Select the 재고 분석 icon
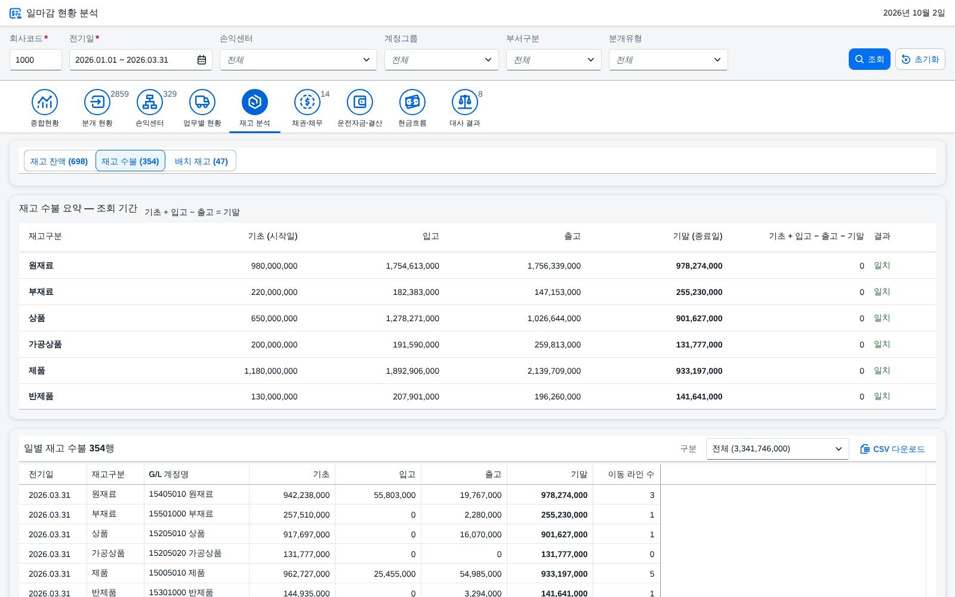 tap(255, 102)
